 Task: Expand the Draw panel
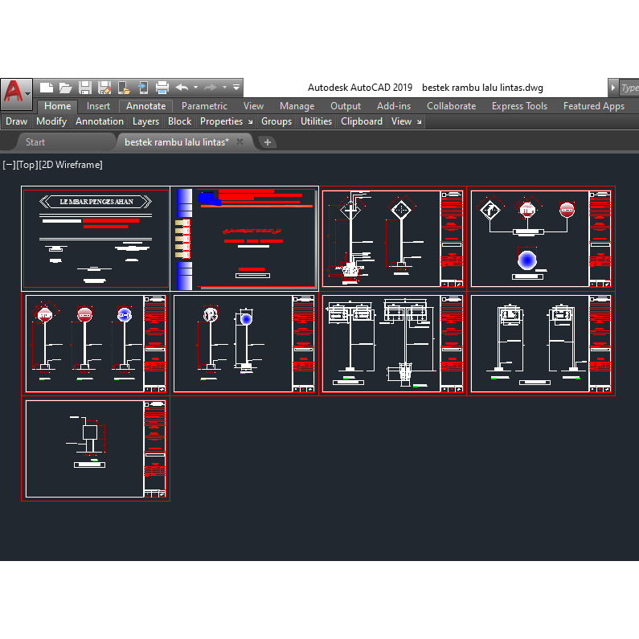click(x=16, y=121)
